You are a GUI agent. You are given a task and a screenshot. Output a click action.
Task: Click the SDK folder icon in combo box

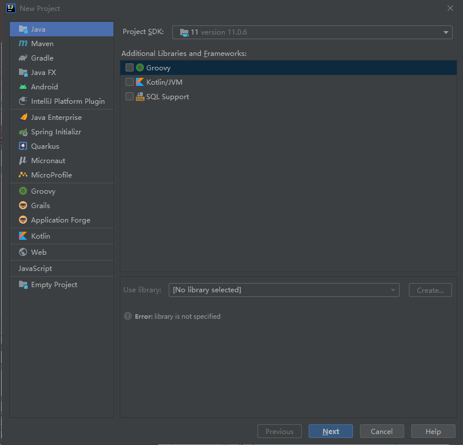184,32
